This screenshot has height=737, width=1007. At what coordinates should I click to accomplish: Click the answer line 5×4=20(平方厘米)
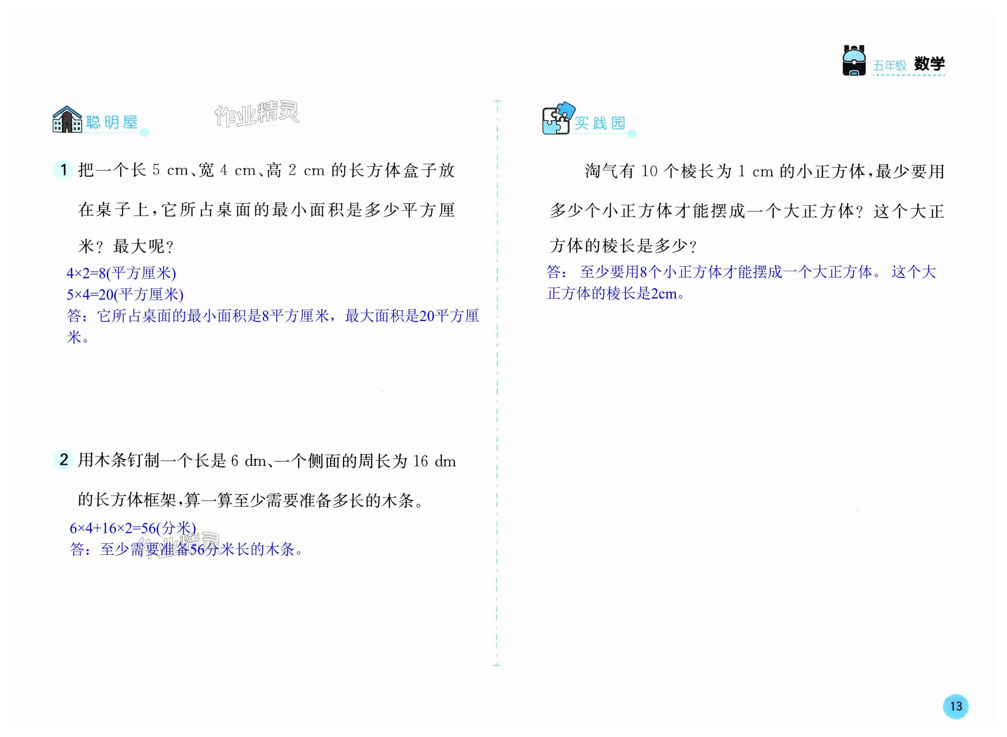[x=125, y=294]
